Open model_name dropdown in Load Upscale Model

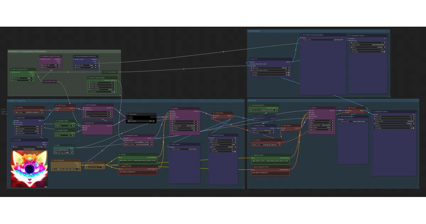coord(263,110)
